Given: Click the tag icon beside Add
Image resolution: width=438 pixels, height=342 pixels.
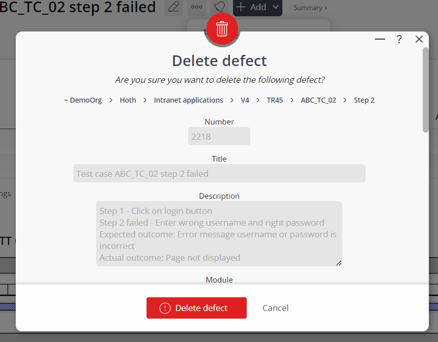Looking at the screenshot, I should 219,7.
